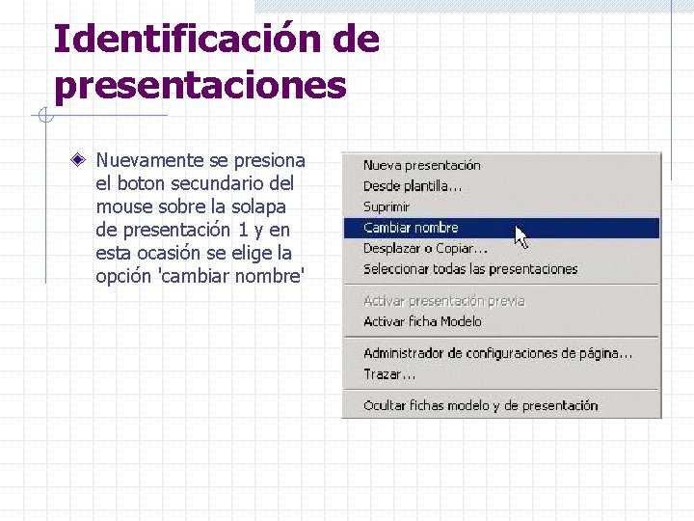Open 'Administrador de configuraciones de página...'
The image size is (694, 521).
501,353
